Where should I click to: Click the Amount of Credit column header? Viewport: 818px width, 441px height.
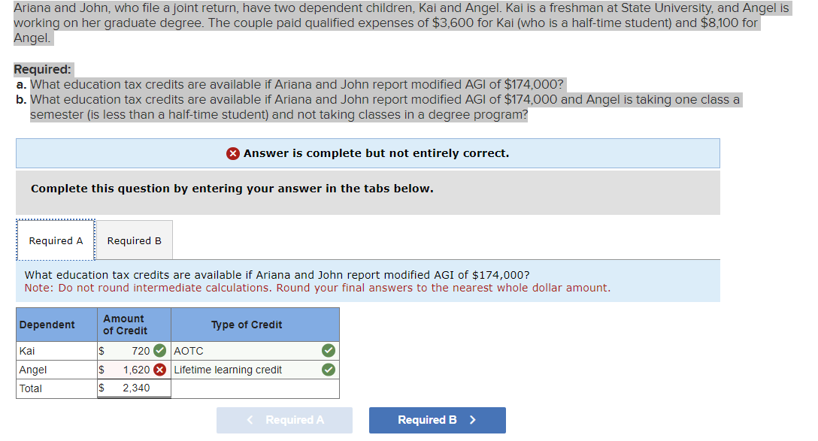click(124, 324)
